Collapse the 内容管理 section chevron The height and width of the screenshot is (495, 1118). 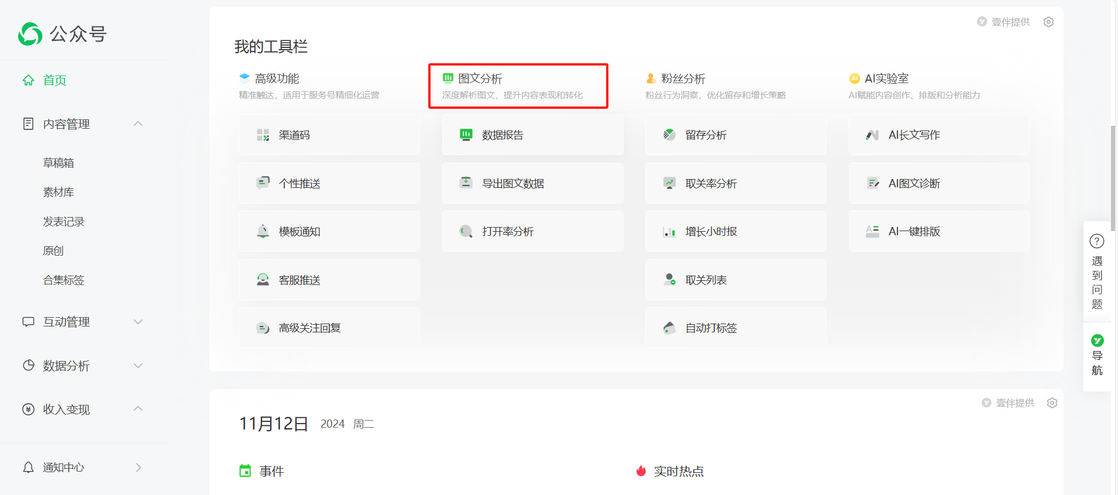pos(138,123)
